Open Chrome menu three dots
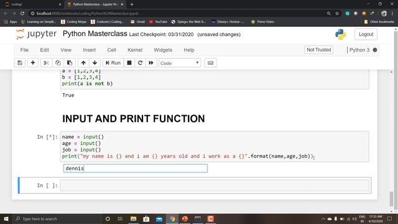The width and height of the screenshot is (398, 224). tap(392, 13)
